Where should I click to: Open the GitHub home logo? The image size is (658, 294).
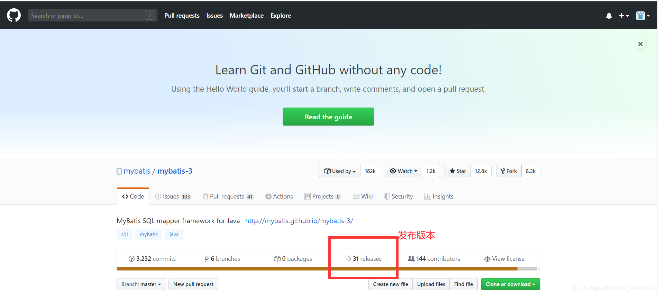click(x=14, y=16)
